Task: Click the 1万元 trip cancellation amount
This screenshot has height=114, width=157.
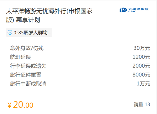Action: click(143, 84)
